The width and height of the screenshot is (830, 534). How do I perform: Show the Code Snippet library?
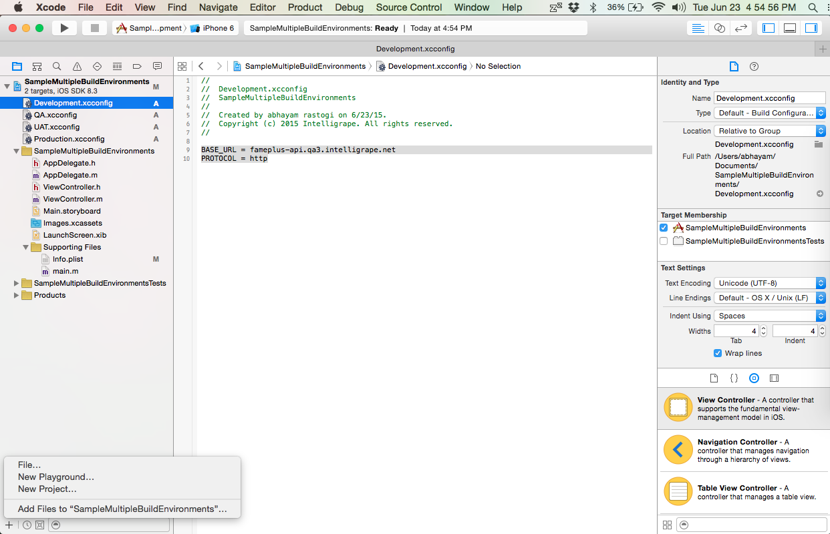(x=734, y=378)
